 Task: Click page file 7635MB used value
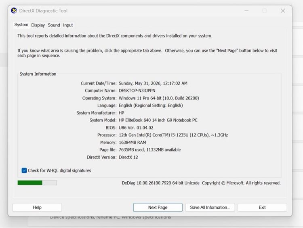pos(150,150)
